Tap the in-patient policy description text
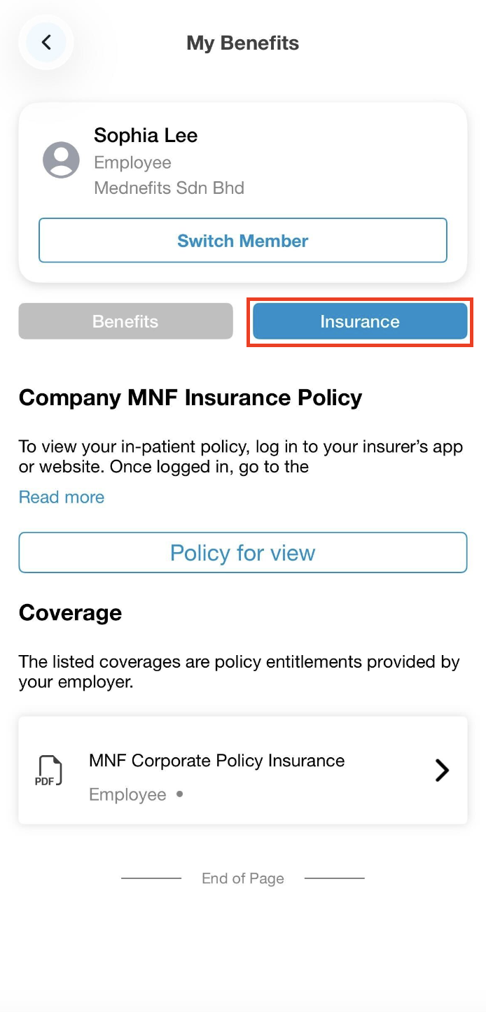Viewport: 486px width, 1012px height. click(x=240, y=456)
